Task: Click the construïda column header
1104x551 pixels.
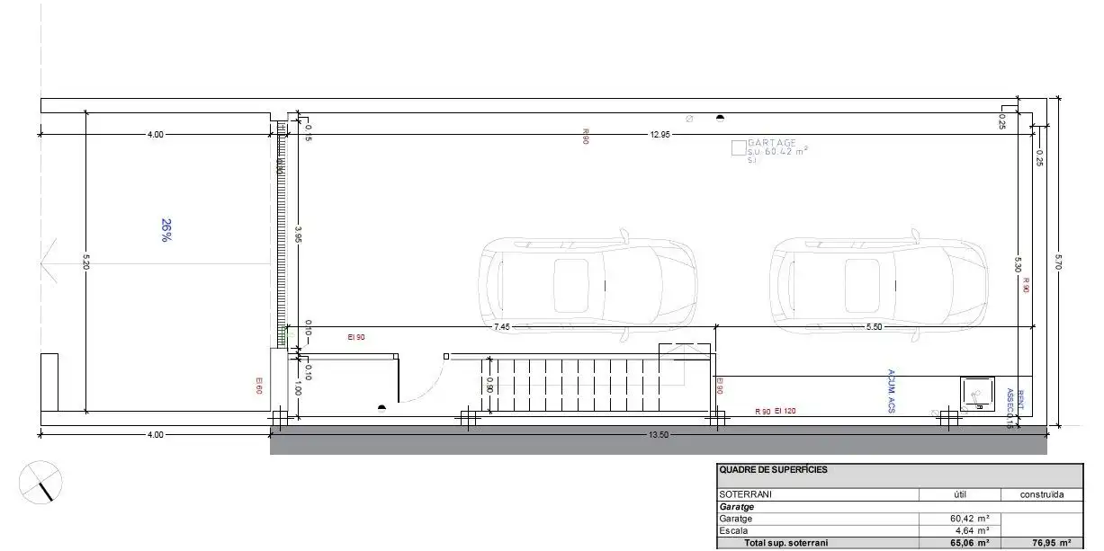Action: pos(1042,494)
